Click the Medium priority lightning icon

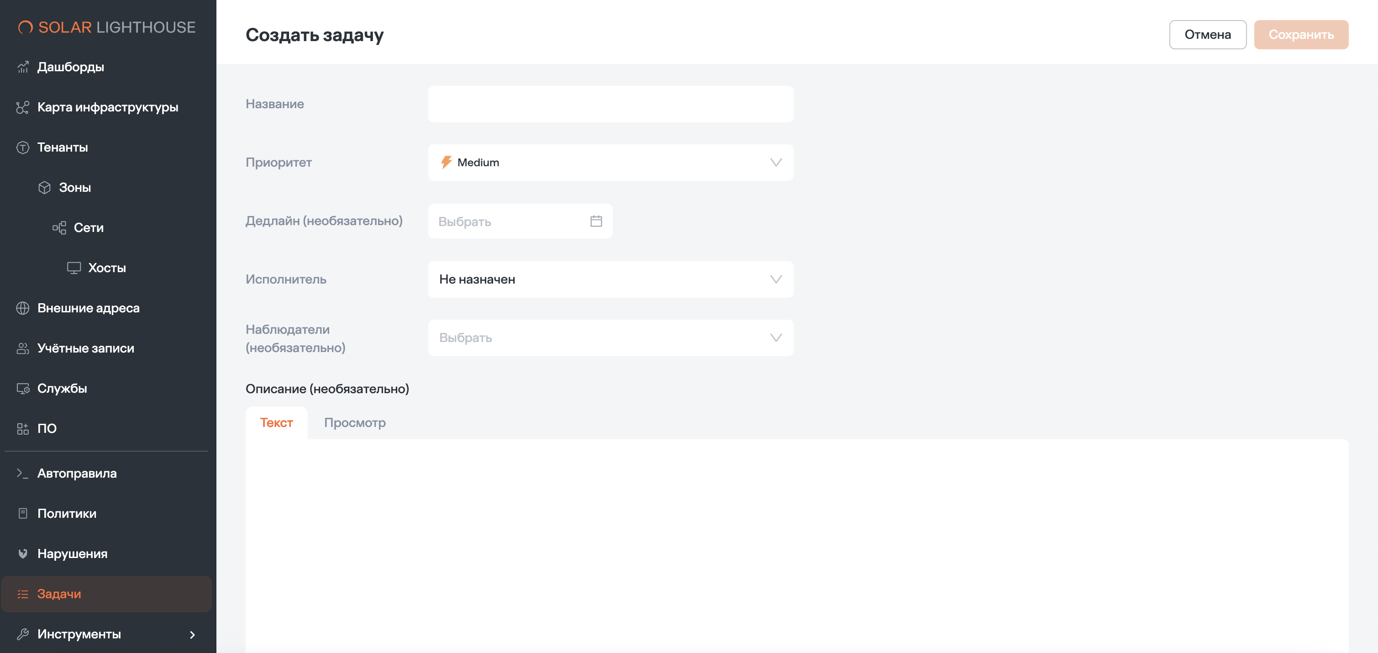[446, 162]
